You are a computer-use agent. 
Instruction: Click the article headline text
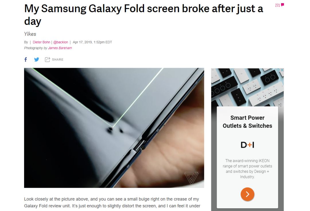[x=144, y=15]
